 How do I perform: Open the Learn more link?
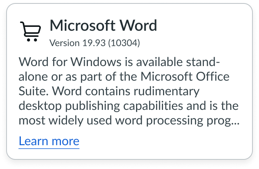(x=49, y=141)
